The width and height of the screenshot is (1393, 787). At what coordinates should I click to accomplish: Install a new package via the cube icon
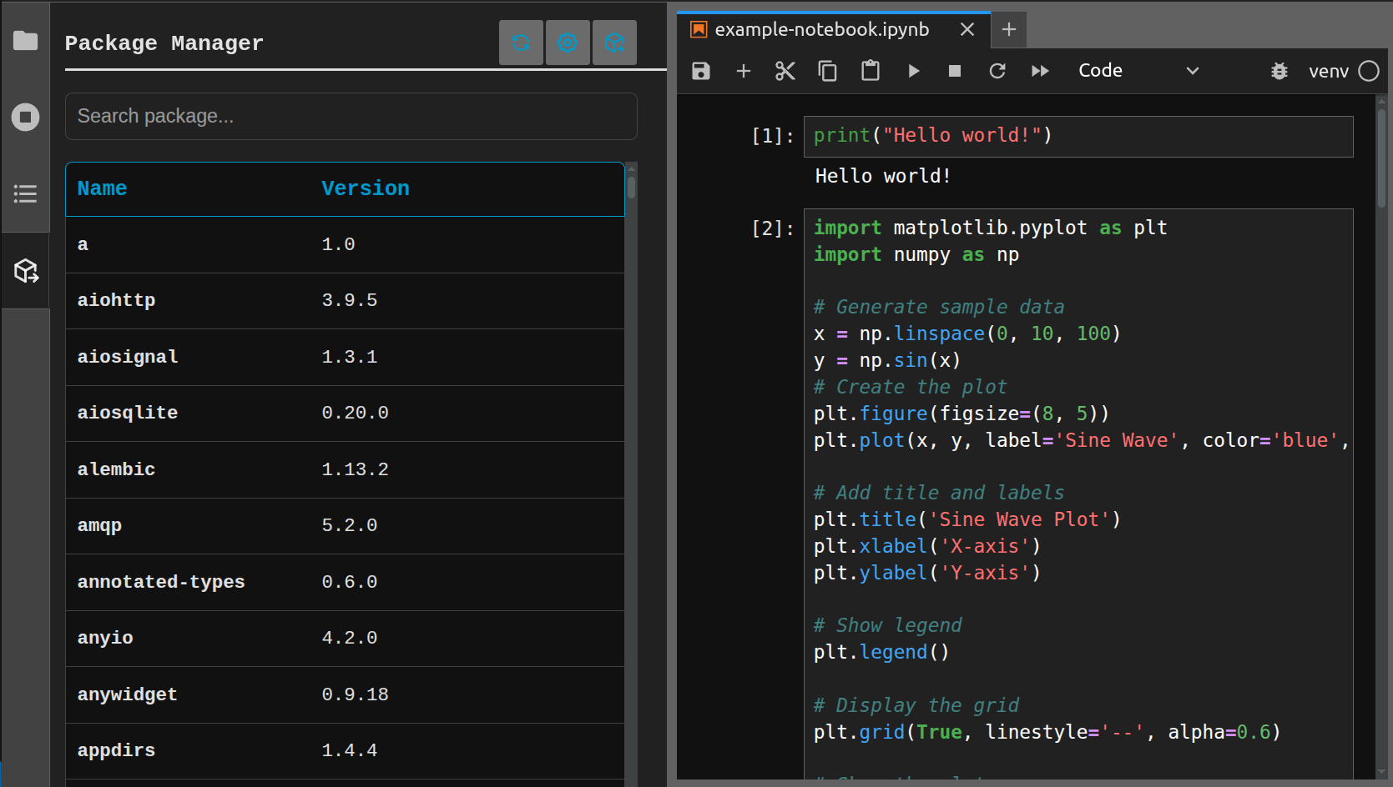click(x=614, y=43)
